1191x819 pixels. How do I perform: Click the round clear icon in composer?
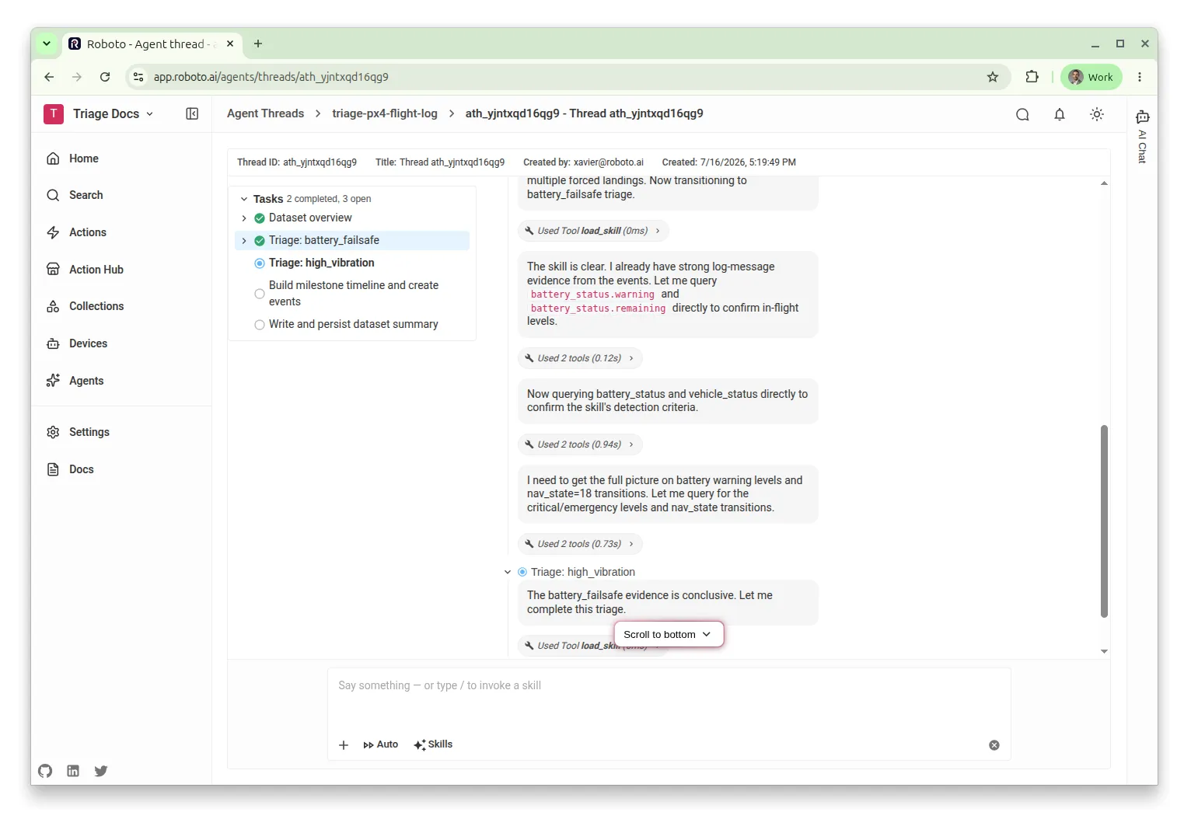(x=994, y=745)
